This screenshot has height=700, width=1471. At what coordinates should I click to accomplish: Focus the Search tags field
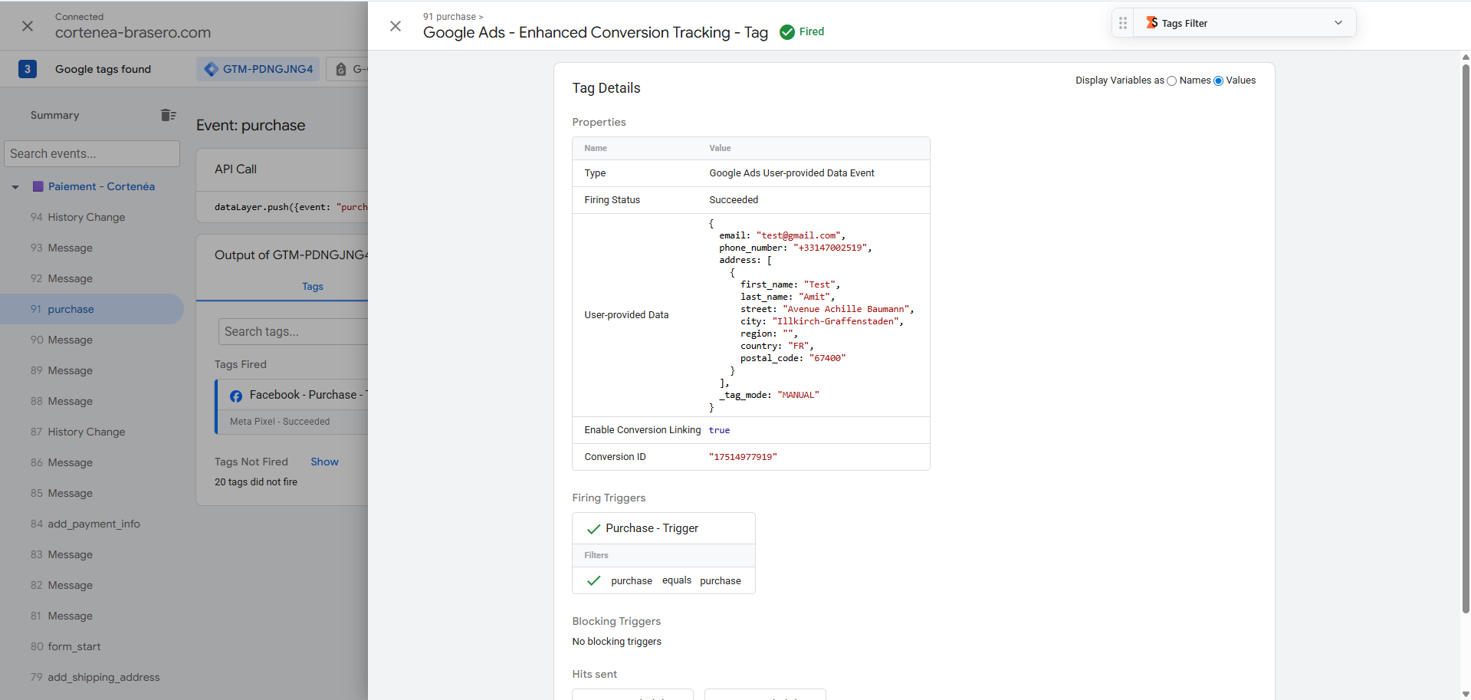coord(293,331)
